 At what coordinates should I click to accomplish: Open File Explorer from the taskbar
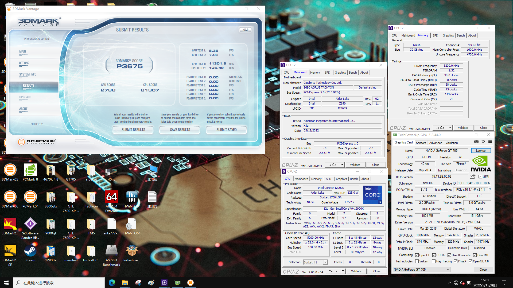coord(125,283)
